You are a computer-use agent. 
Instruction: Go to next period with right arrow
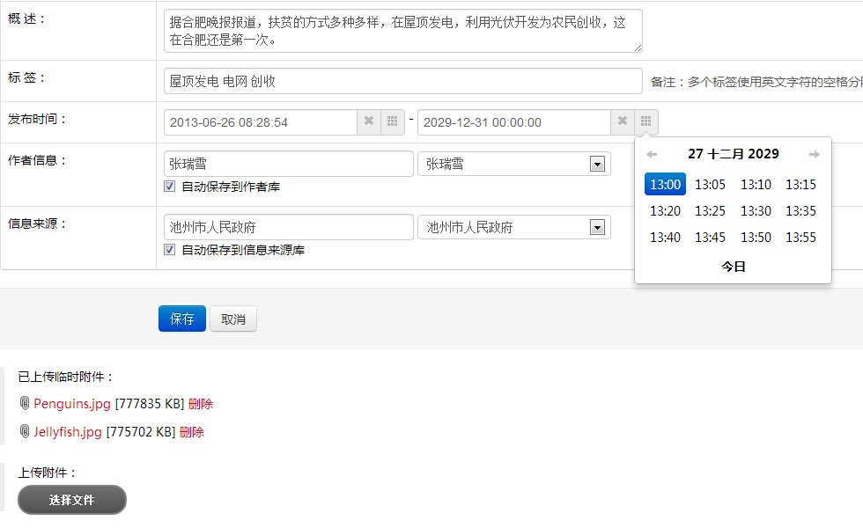coord(814,155)
